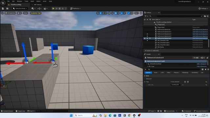Open the Outliner settings gear icon

(208, 16)
